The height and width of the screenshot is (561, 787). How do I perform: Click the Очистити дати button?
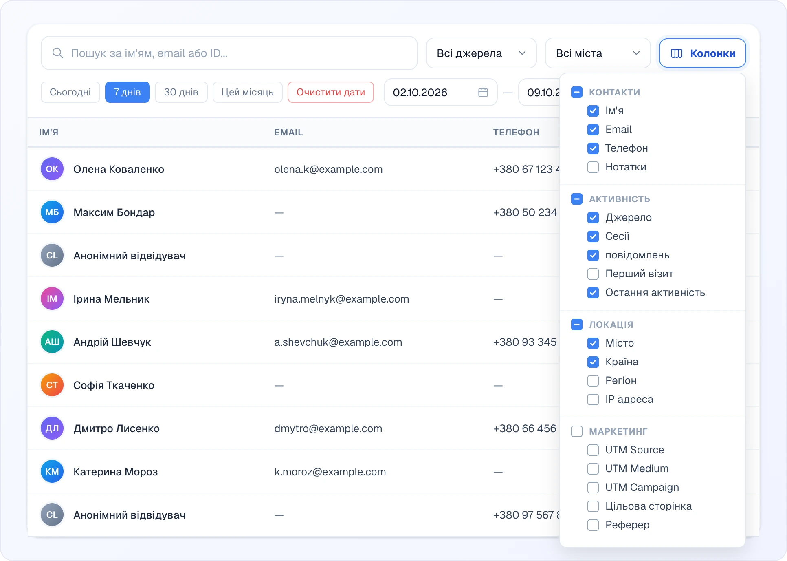(330, 92)
